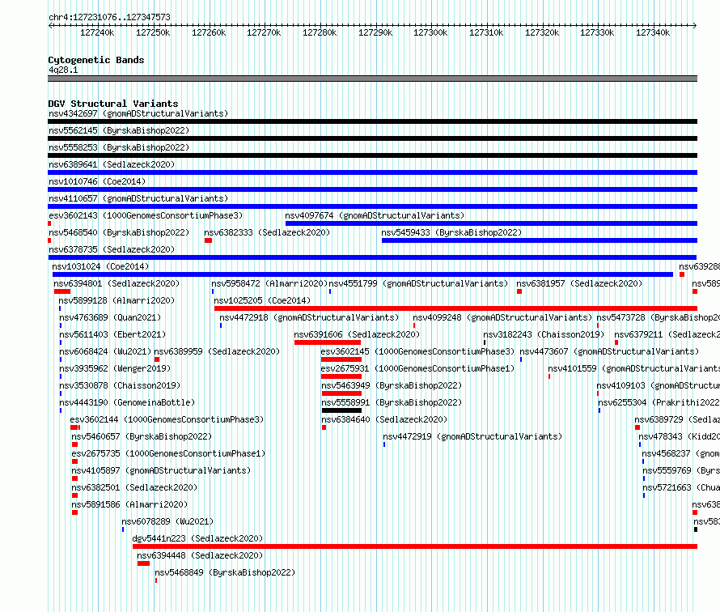This screenshot has height=612, width=720.
Task: Select the nsv5460657 ByrskaBishop2022 label
Action: tap(142, 436)
